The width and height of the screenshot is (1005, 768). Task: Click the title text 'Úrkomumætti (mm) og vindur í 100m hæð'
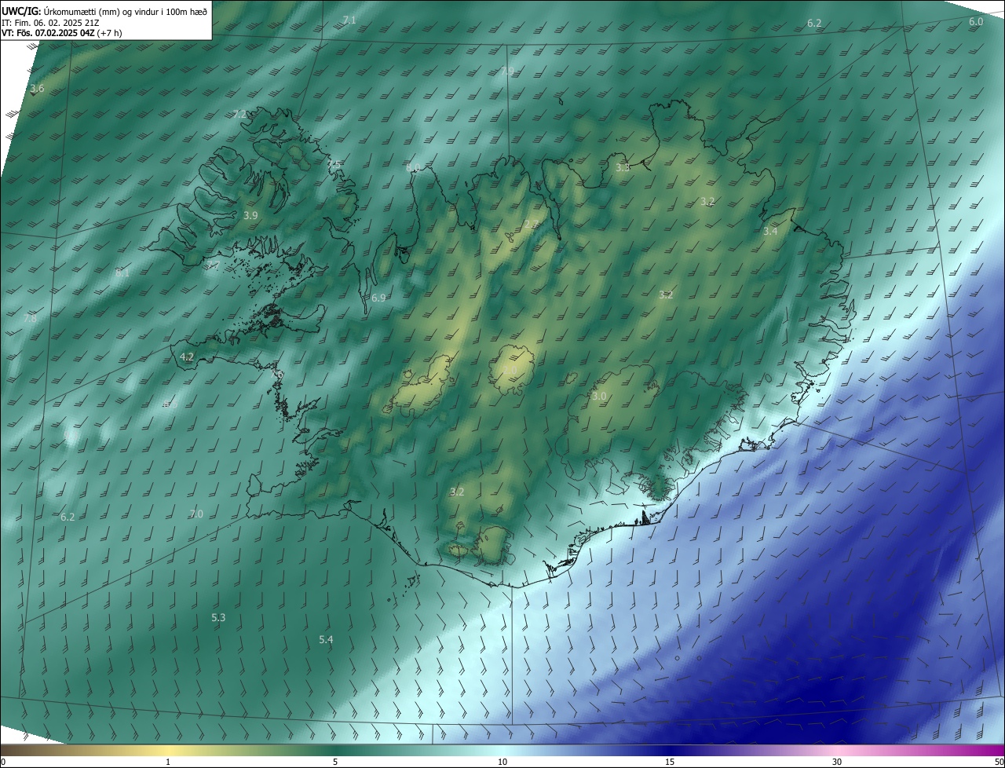point(126,10)
